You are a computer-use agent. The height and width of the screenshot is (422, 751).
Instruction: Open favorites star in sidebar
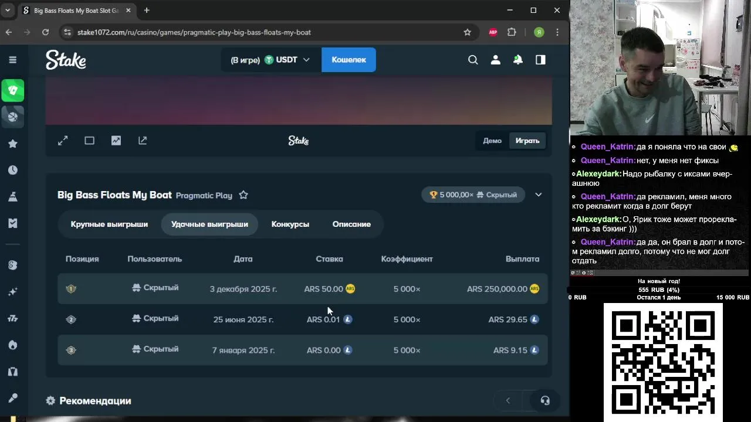coord(12,144)
